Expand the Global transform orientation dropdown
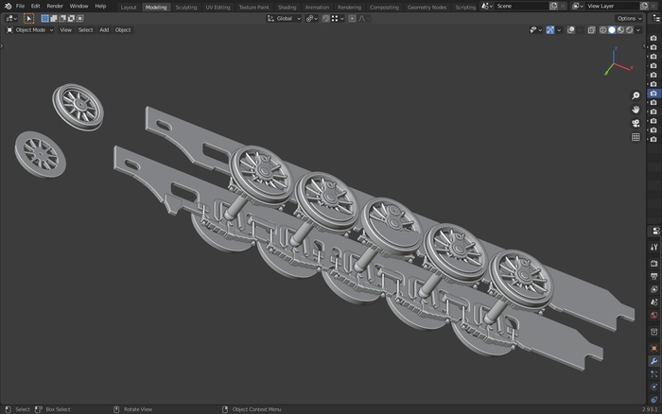The height and width of the screenshot is (414, 662). pyautogui.click(x=284, y=18)
